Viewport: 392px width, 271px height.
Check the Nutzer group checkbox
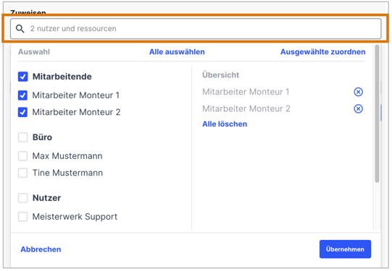click(22, 198)
